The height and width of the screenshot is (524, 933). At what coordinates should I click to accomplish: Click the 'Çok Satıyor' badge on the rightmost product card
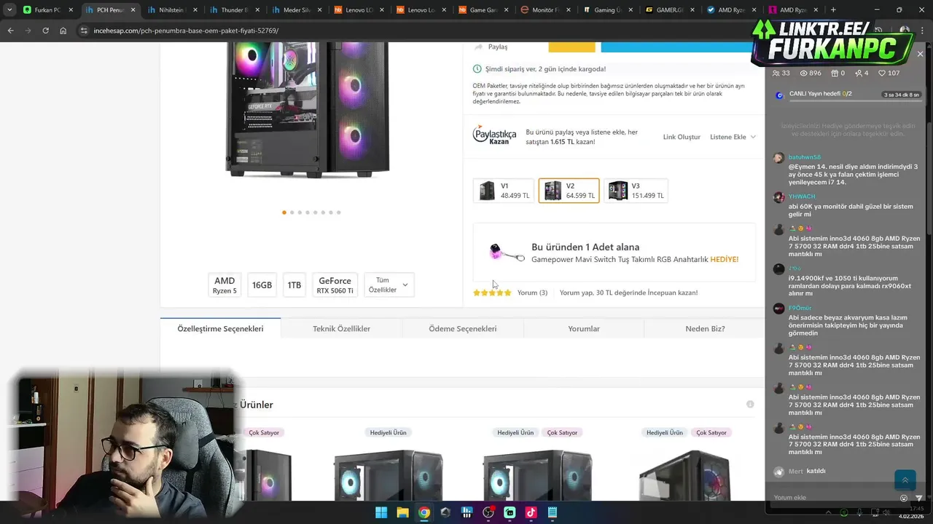coord(711,432)
